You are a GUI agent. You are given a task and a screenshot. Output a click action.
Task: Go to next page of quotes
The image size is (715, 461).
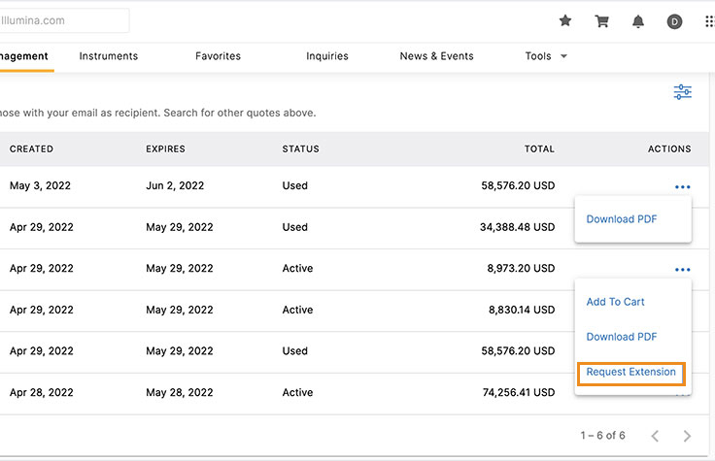point(687,436)
